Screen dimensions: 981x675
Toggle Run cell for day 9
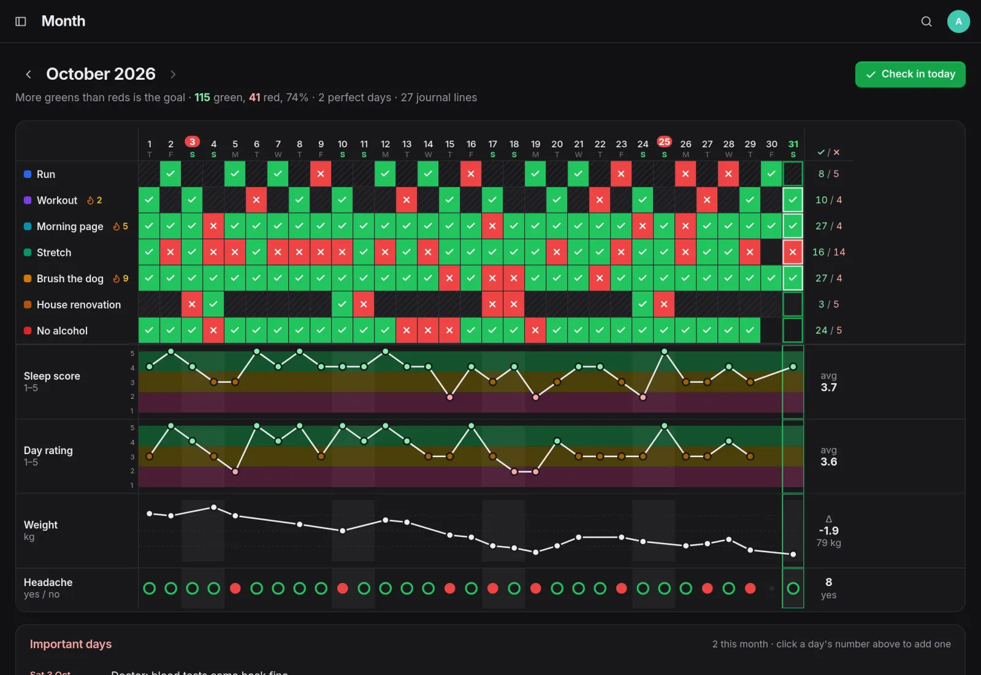pyautogui.click(x=321, y=174)
